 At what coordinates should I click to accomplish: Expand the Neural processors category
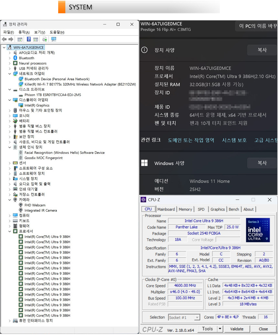(10, 63)
